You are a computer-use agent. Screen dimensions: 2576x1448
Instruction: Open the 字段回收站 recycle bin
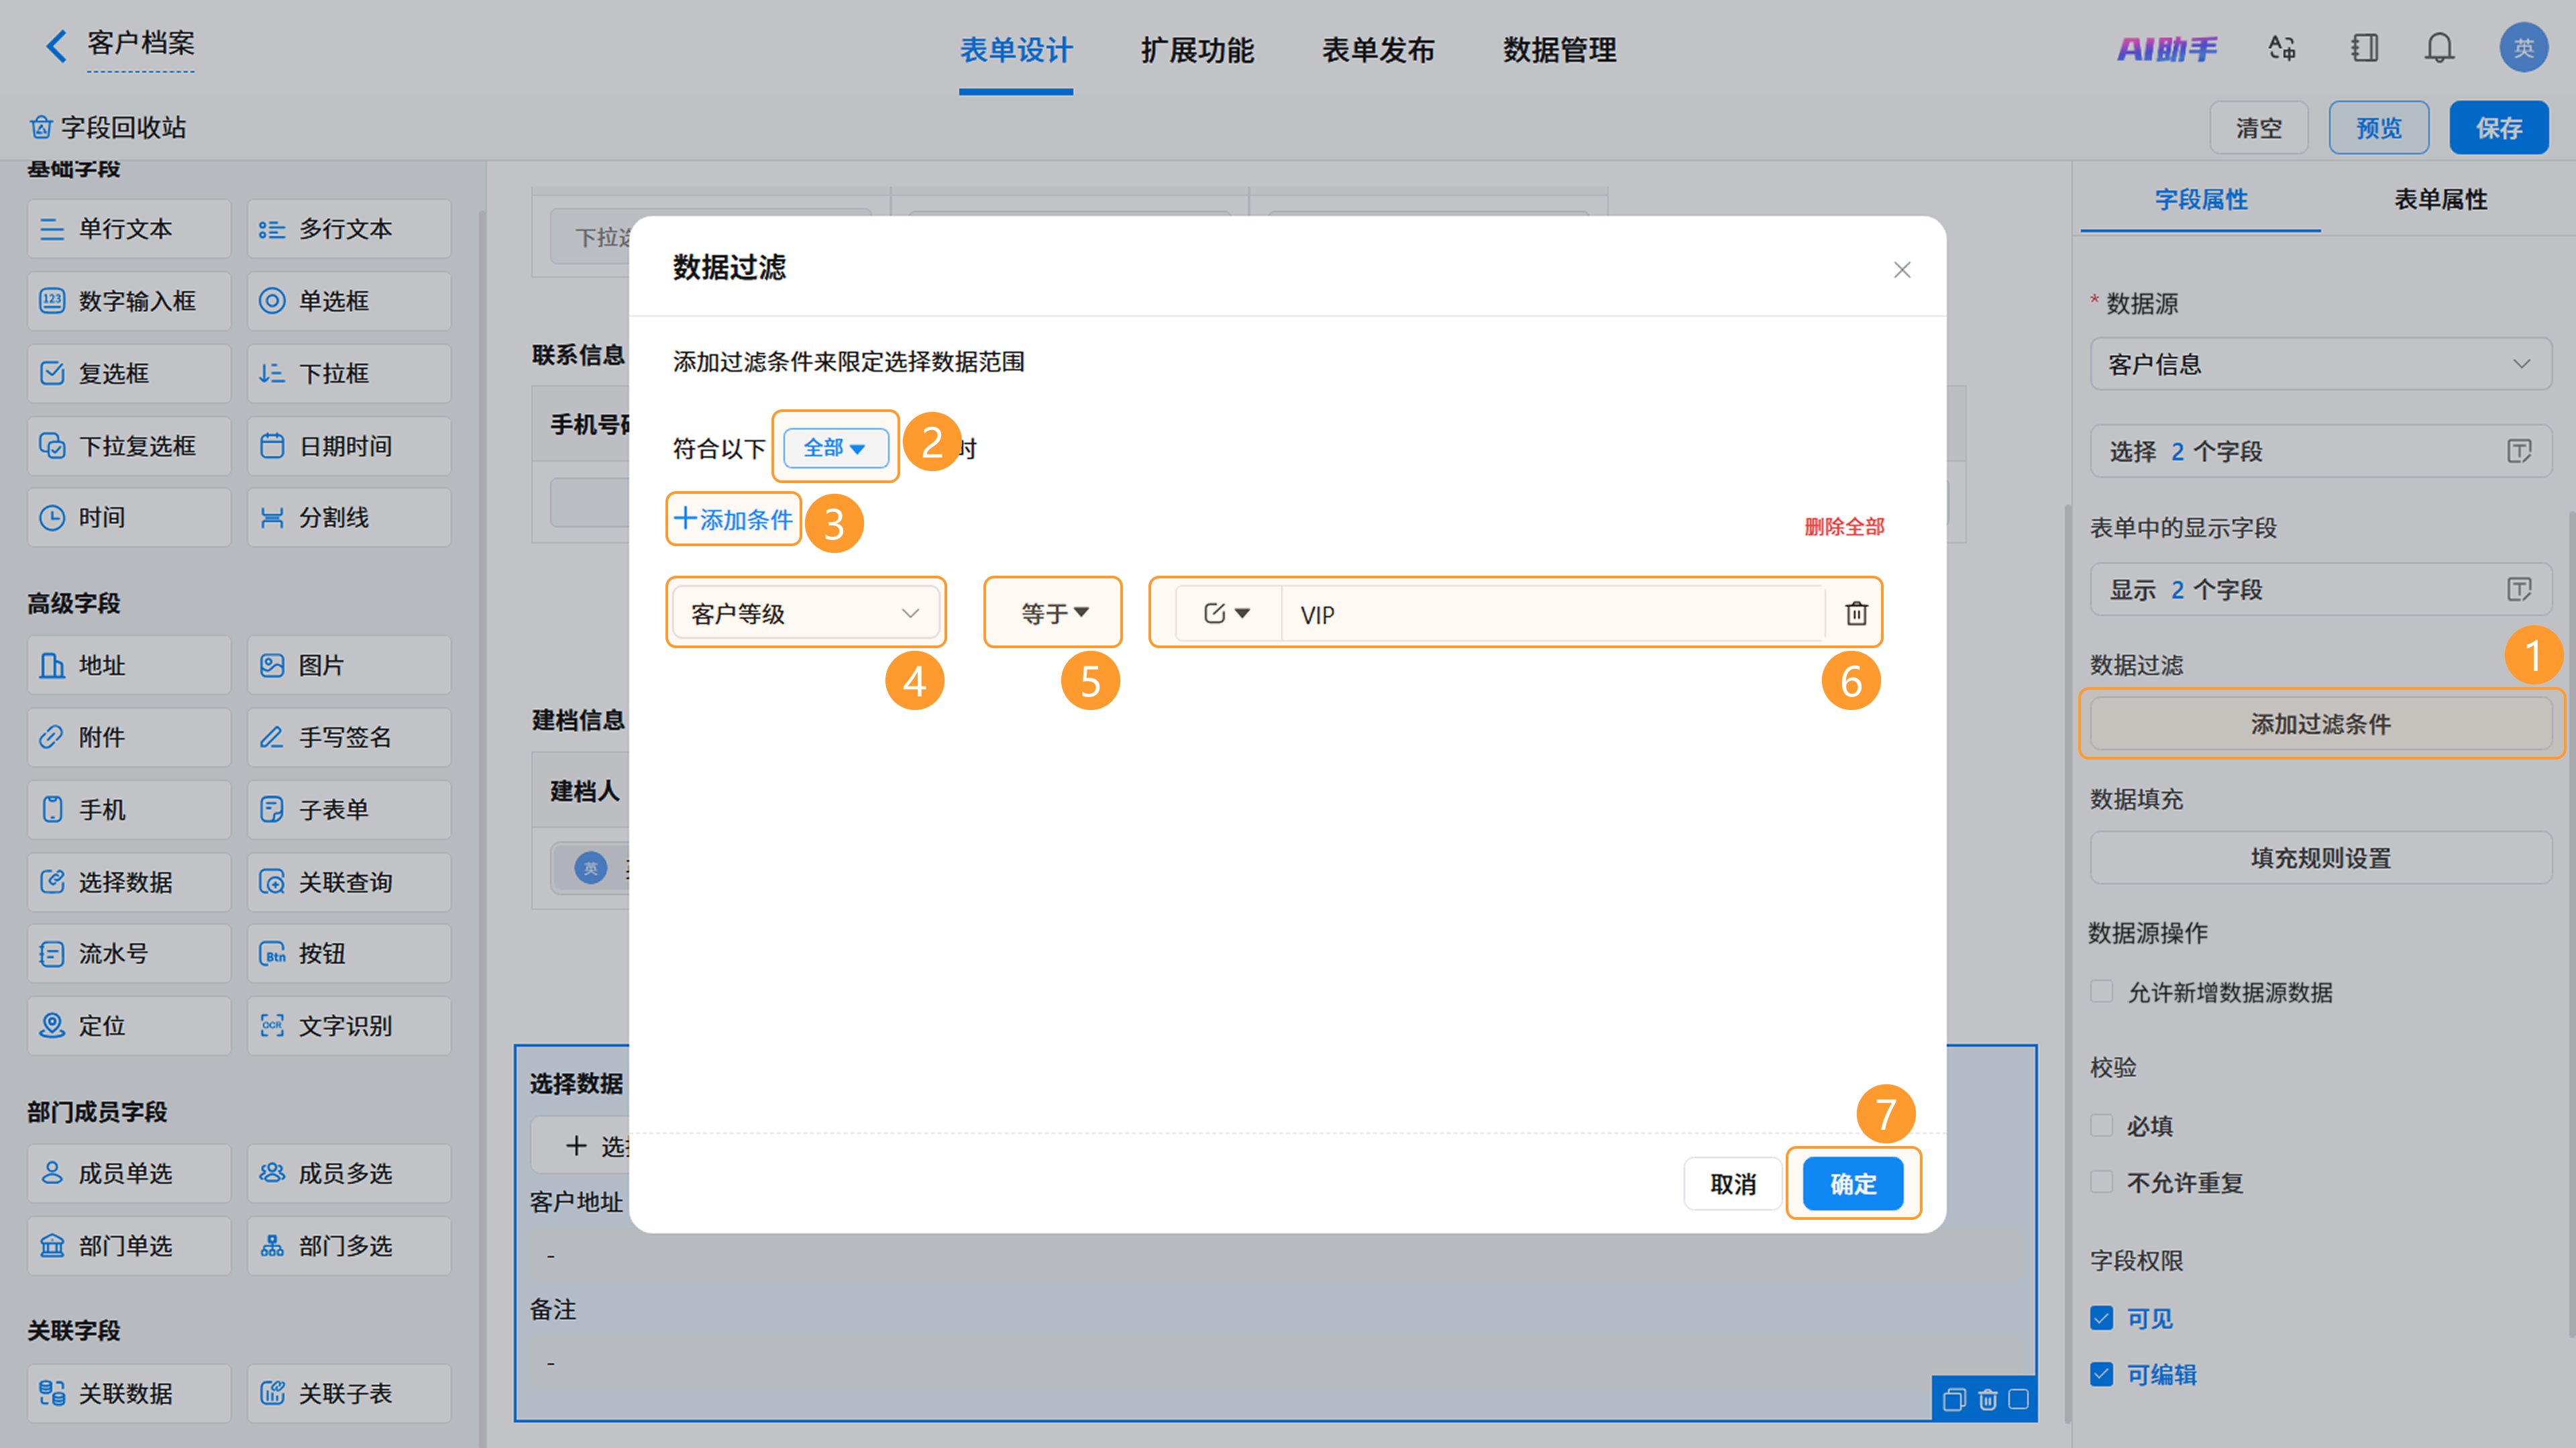[108, 127]
